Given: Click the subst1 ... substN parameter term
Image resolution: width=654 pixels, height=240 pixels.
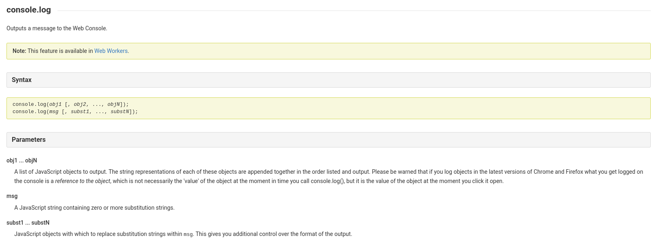Looking at the screenshot, I should 28,223.
